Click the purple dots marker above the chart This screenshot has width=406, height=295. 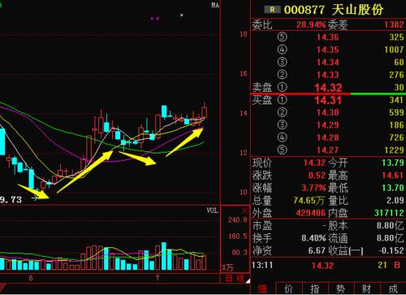coord(154,19)
